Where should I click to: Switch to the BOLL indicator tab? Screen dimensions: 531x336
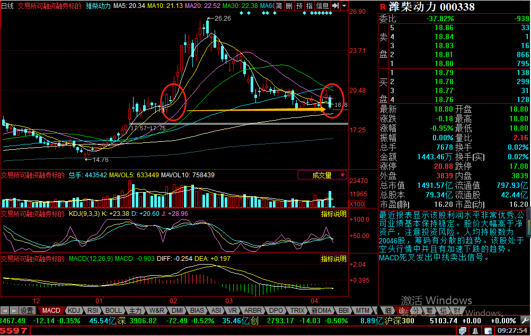[113, 310]
